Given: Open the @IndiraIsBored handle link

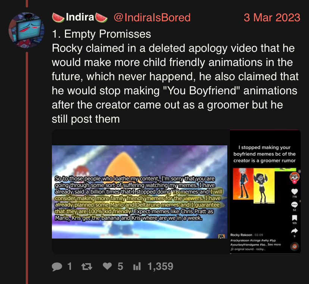Looking at the screenshot, I should pyautogui.click(x=152, y=18).
